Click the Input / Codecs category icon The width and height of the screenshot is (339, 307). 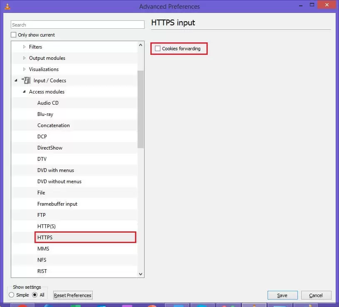pos(26,81)
